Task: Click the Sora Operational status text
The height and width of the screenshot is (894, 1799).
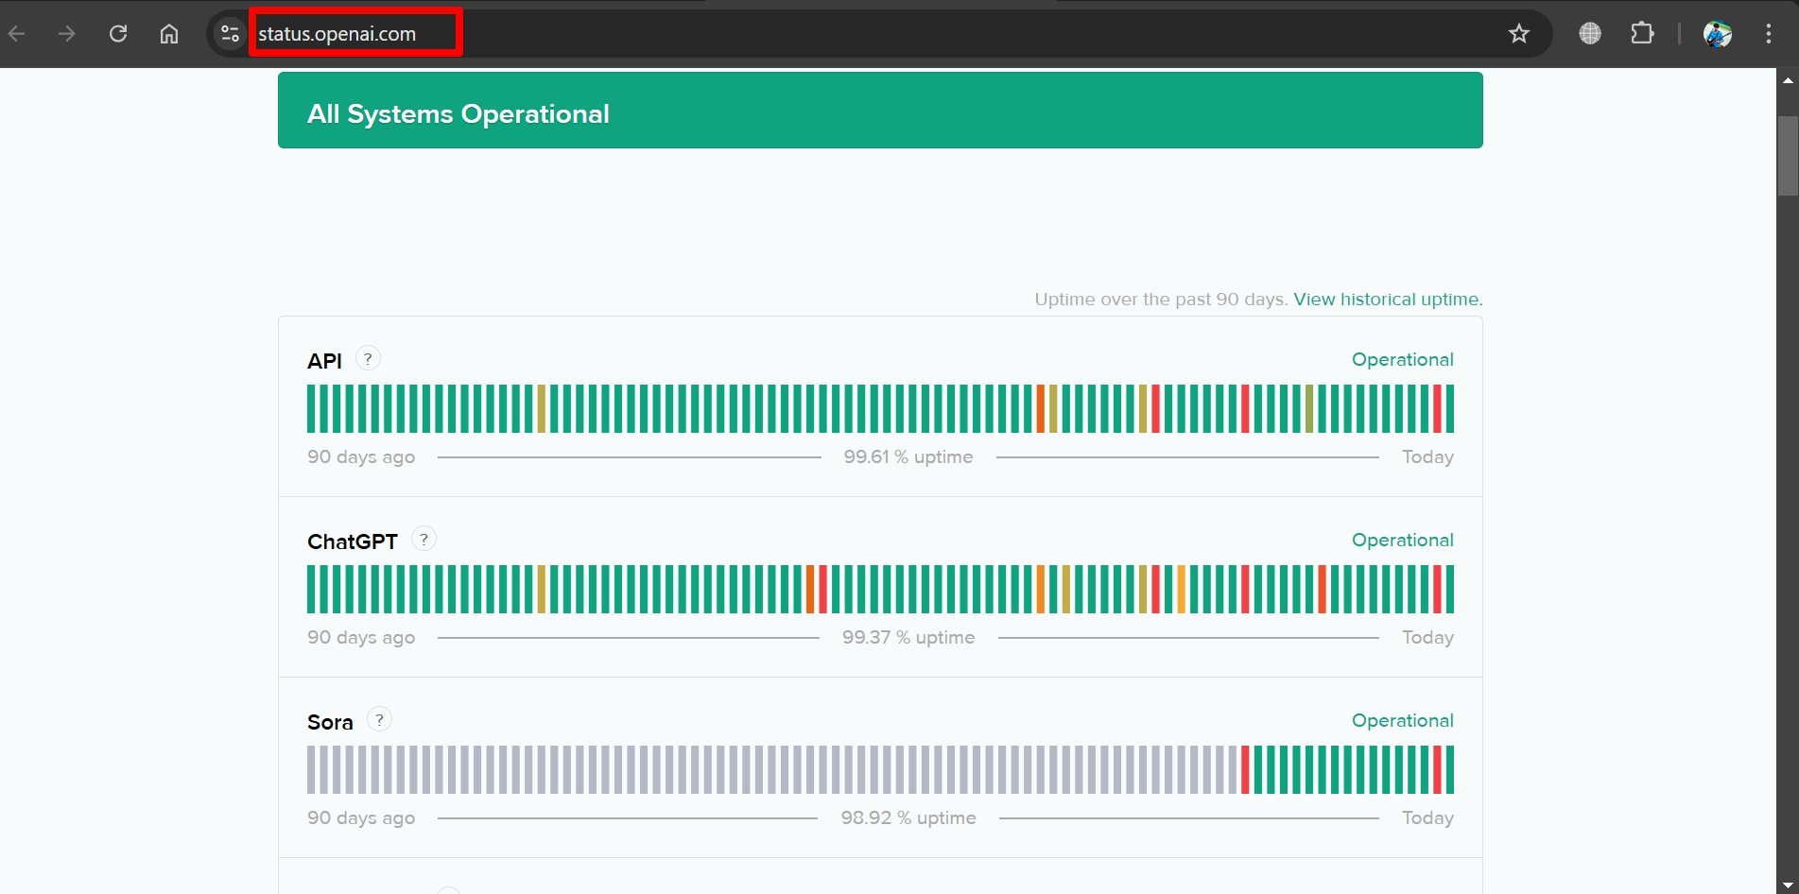Action: click(1402, 720)
